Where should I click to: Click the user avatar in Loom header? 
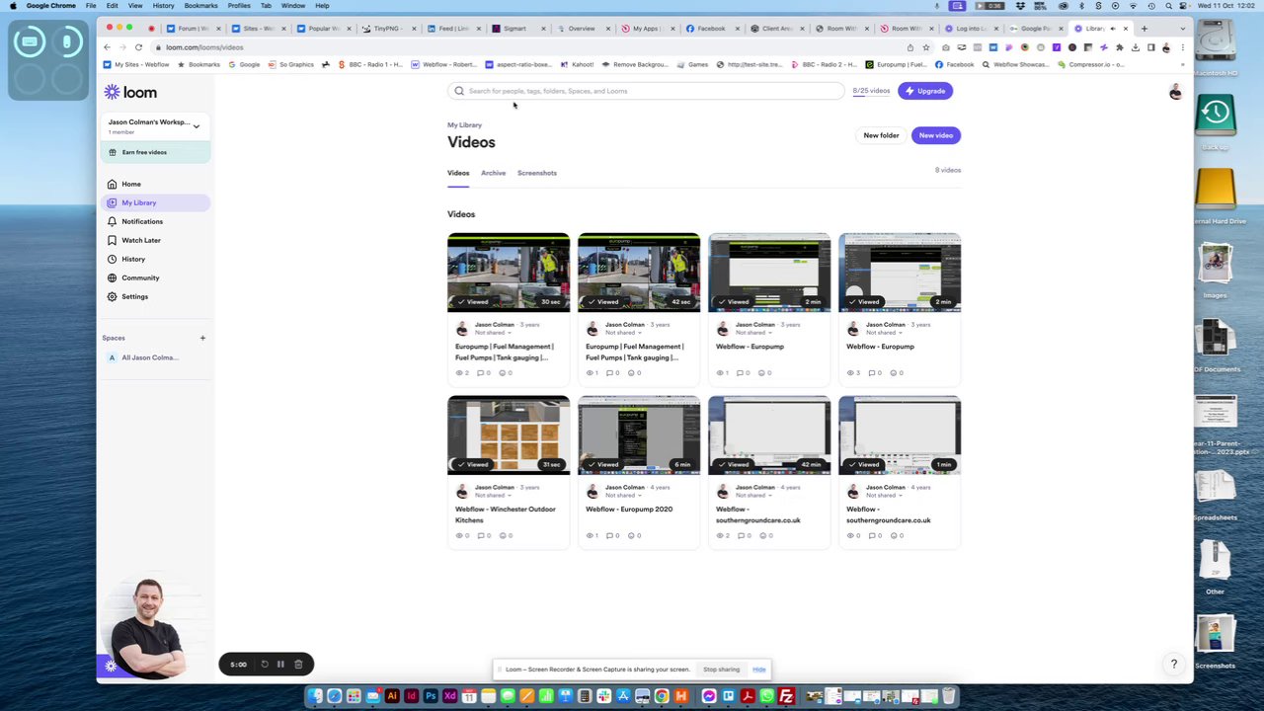pyautogui.click(x=1175, y=92)
